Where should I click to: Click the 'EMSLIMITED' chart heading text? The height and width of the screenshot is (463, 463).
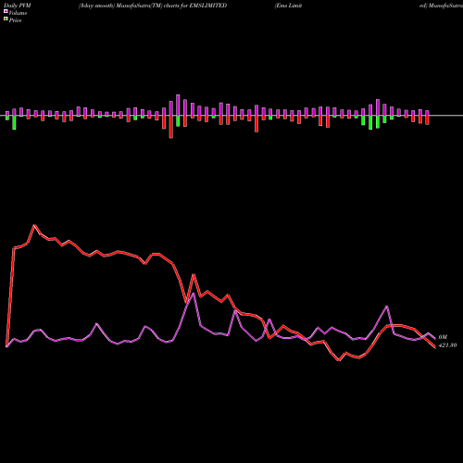(207, 6)
